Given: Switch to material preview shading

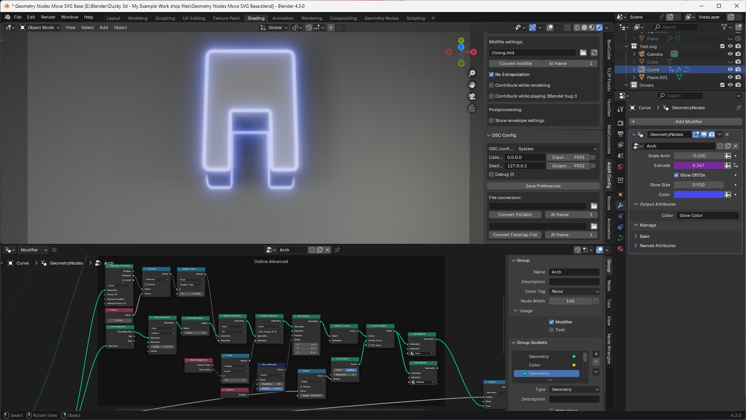Looking at the screenshot, I should coord(592,28).
